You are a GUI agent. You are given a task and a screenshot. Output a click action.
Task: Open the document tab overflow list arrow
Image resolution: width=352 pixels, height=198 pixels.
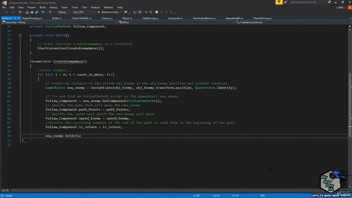coord(350,18)
